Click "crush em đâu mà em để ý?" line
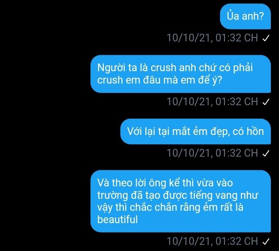This screenshot has width=279, height=251. [x=160, y=80]
